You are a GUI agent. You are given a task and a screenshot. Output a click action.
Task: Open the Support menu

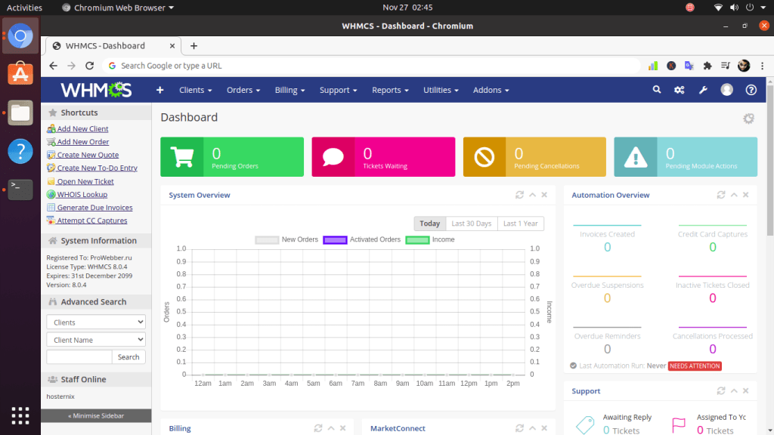[x=338, y=90]
